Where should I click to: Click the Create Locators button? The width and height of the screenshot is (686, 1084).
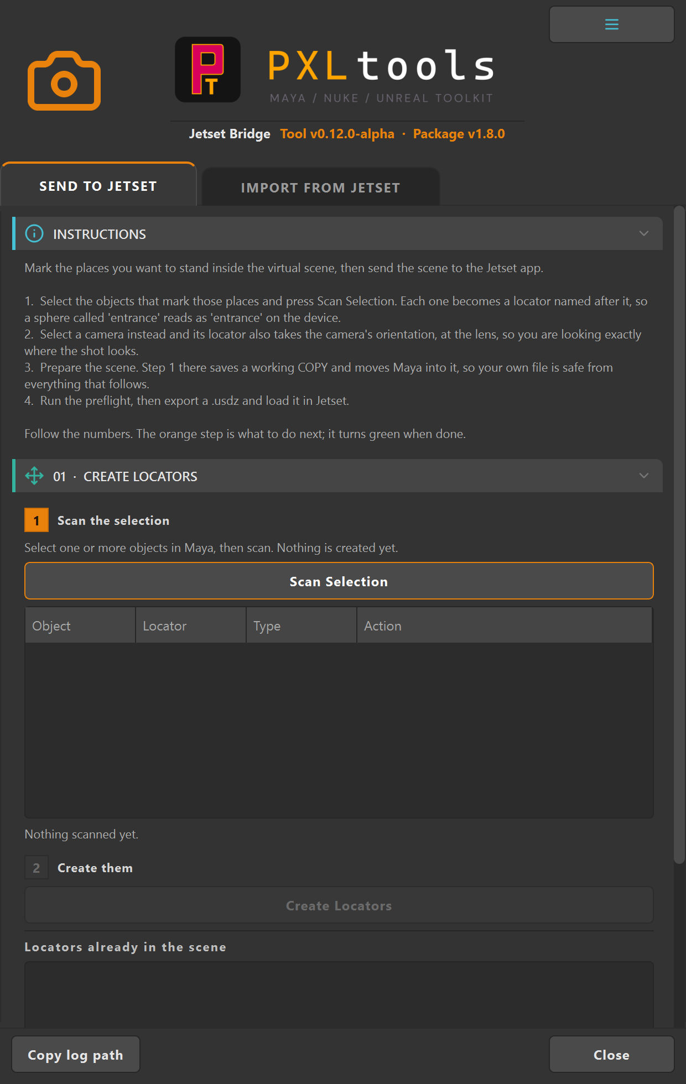coord(339,905)
